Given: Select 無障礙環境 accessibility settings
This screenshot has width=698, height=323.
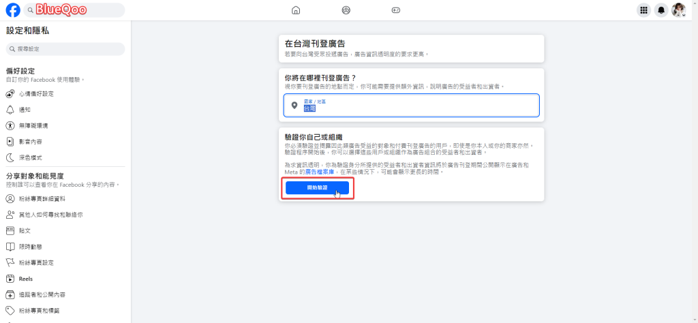Looking at the screenshot, I should (x=33, y=126).
